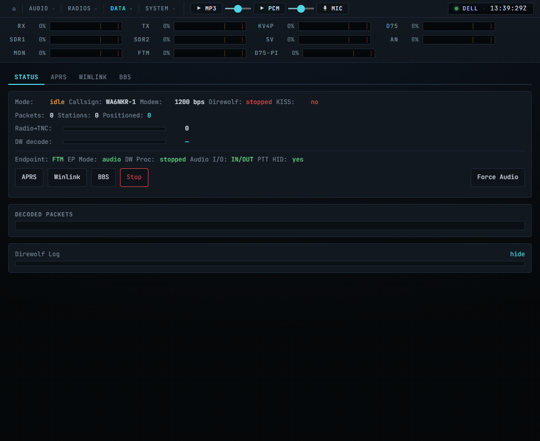Image resolution: width=540 pixels, height=441 pixels.
Task: Click the FTM level meter bar
Action: click(x=209, y=53)
